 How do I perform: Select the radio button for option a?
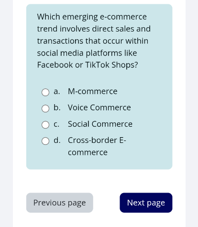(45, 92)
